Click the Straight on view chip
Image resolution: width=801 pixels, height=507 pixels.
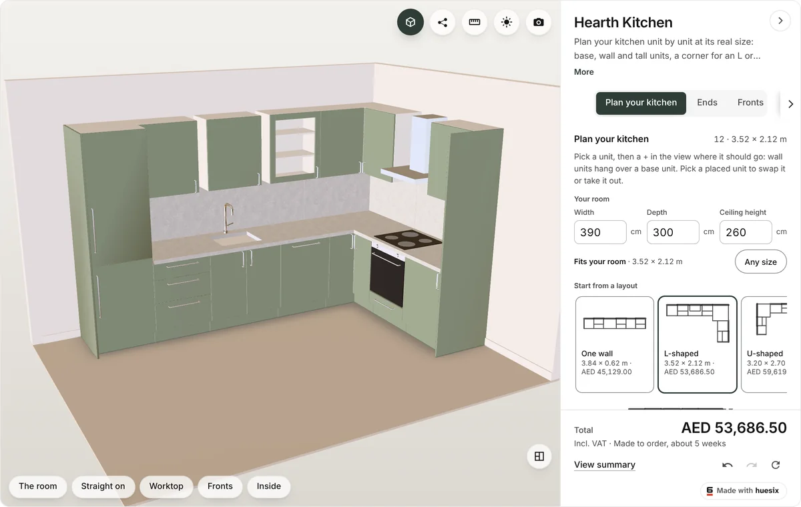point(103,486)
